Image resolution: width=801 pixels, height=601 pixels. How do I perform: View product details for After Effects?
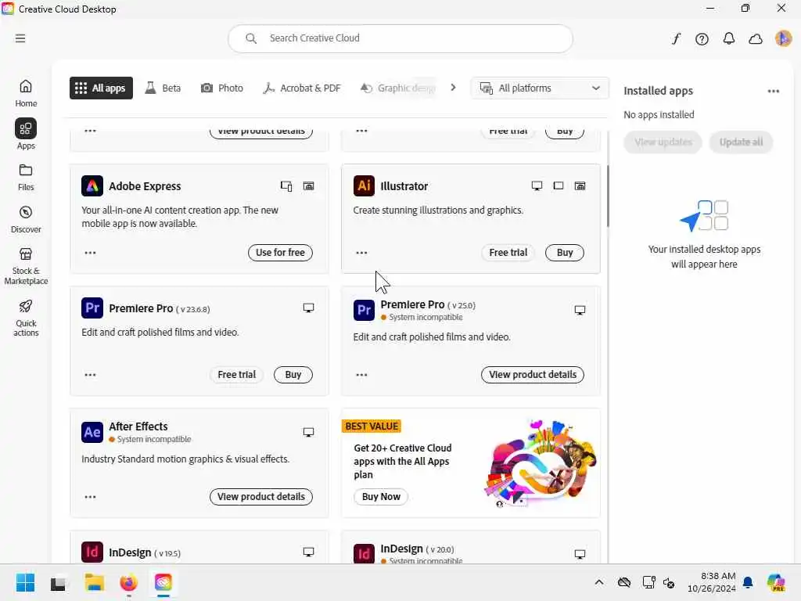coord(261,497)
